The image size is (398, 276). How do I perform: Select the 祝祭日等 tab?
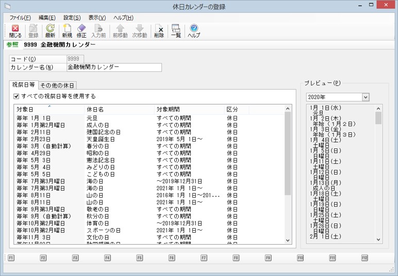point(24,84)
